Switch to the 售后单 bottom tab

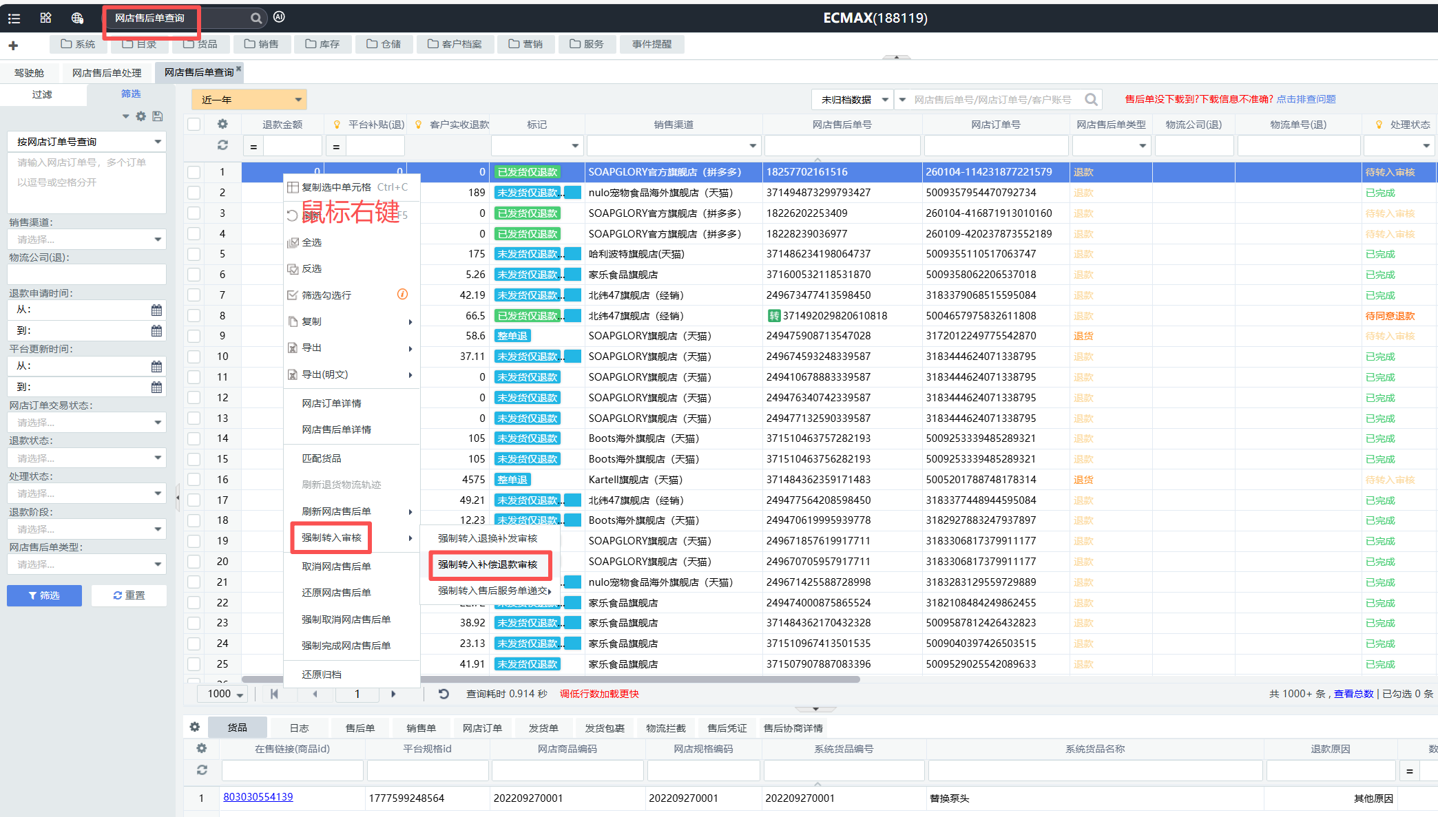(x=360, y=728)
